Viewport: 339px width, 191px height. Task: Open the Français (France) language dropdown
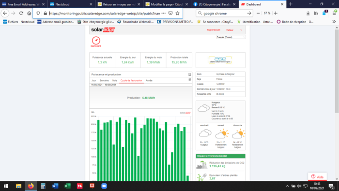tap(231, 37)
